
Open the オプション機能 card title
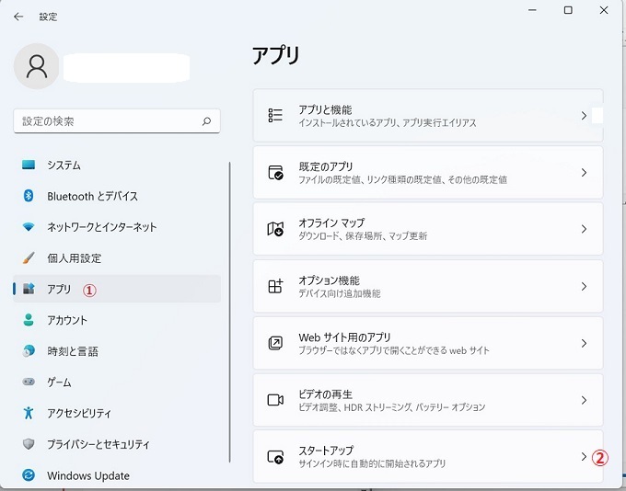pos(329,280)
